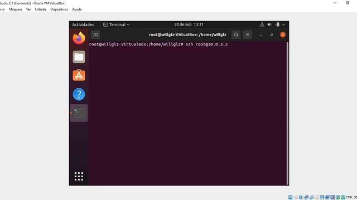Click the VirtualBox network adapter status icon
This screenshot has height=200, width=357.
306,197
